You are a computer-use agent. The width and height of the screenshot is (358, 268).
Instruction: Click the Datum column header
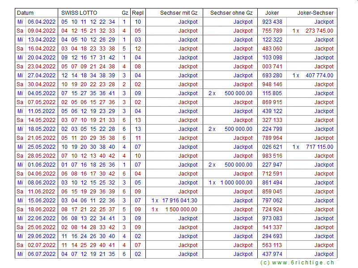(25, 13)
